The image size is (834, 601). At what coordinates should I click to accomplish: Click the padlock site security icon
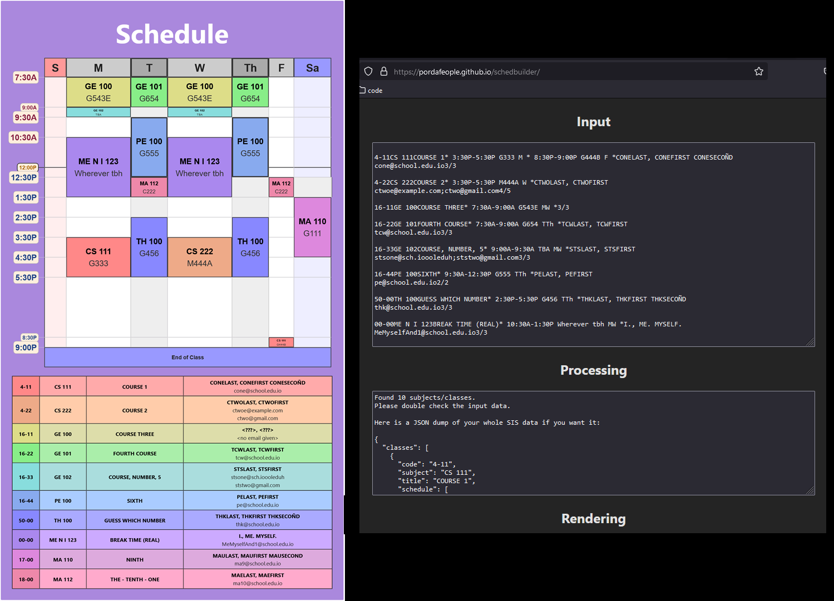(x=383, y=71)
